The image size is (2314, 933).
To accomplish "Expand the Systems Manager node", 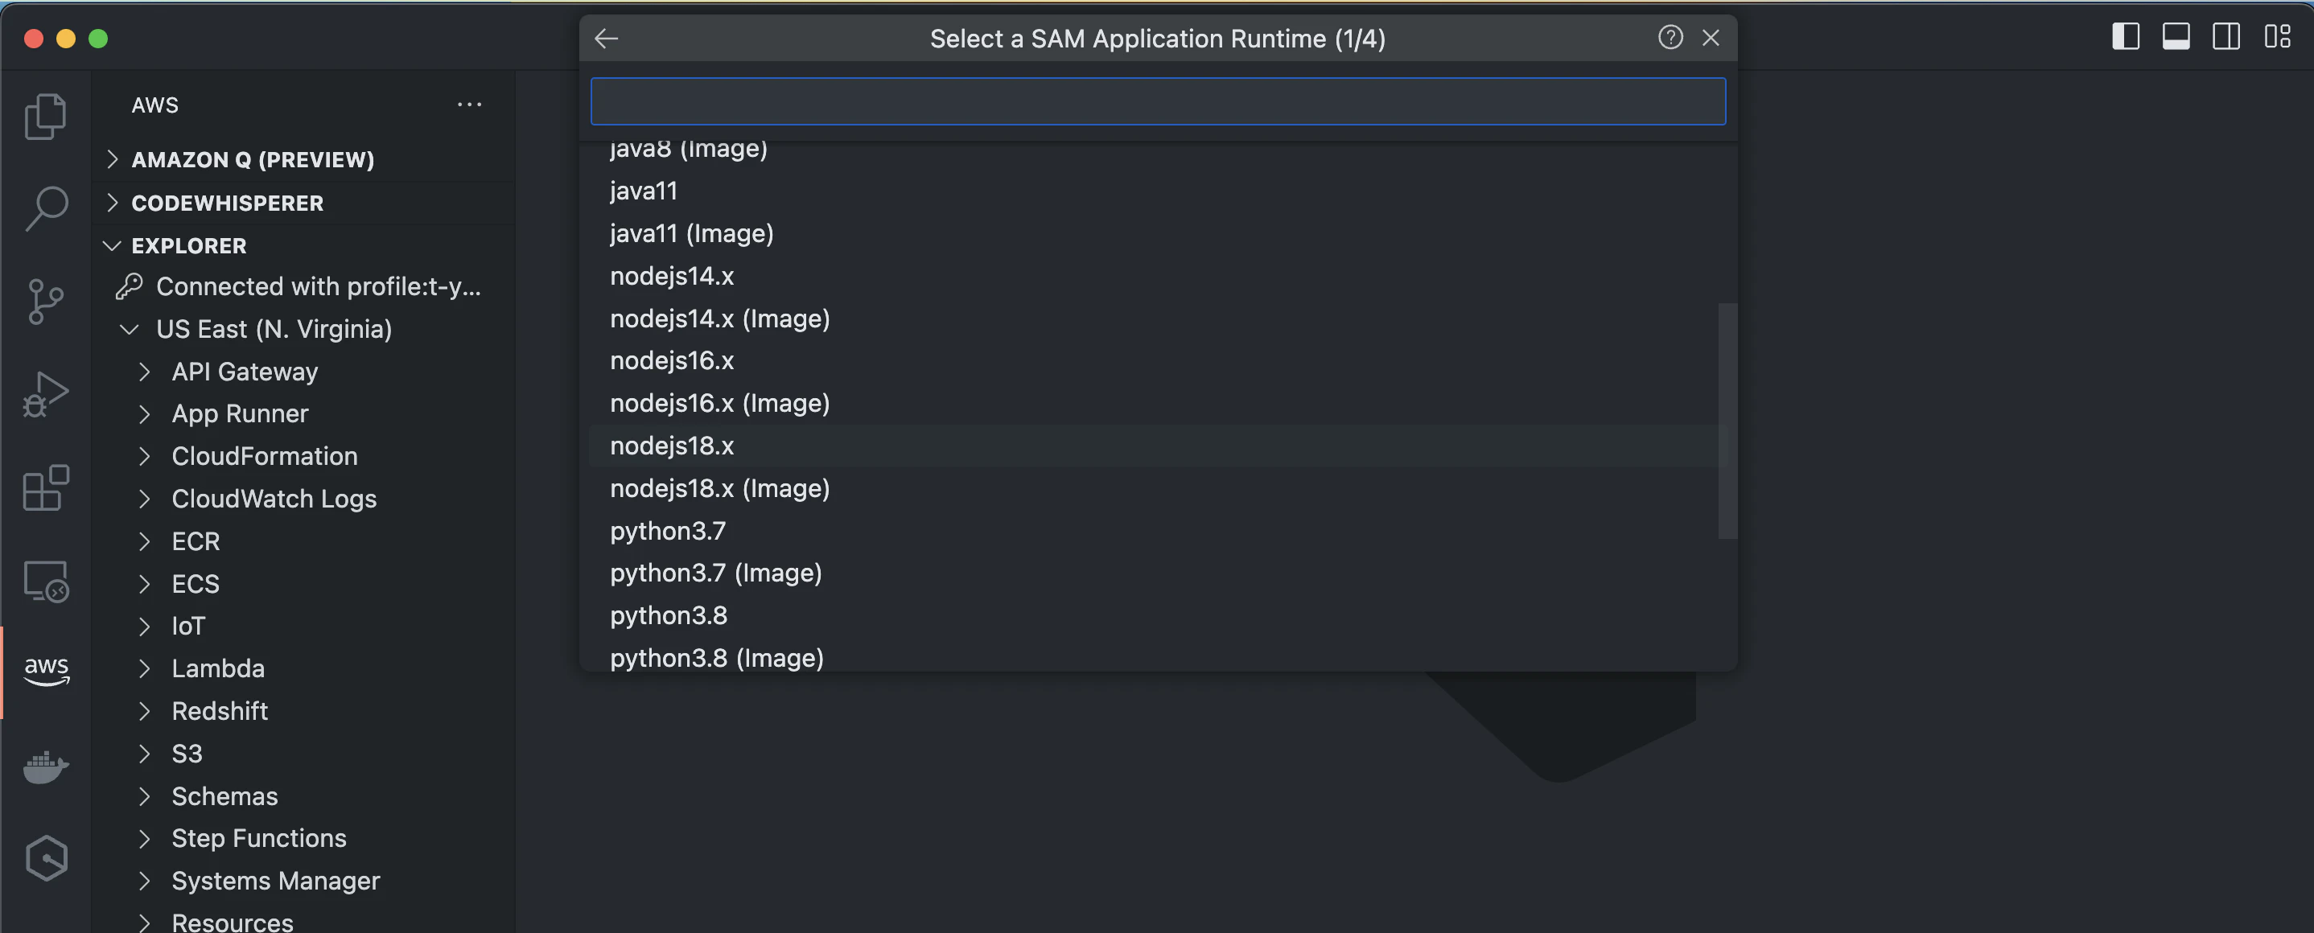I will tap(145, 881).
